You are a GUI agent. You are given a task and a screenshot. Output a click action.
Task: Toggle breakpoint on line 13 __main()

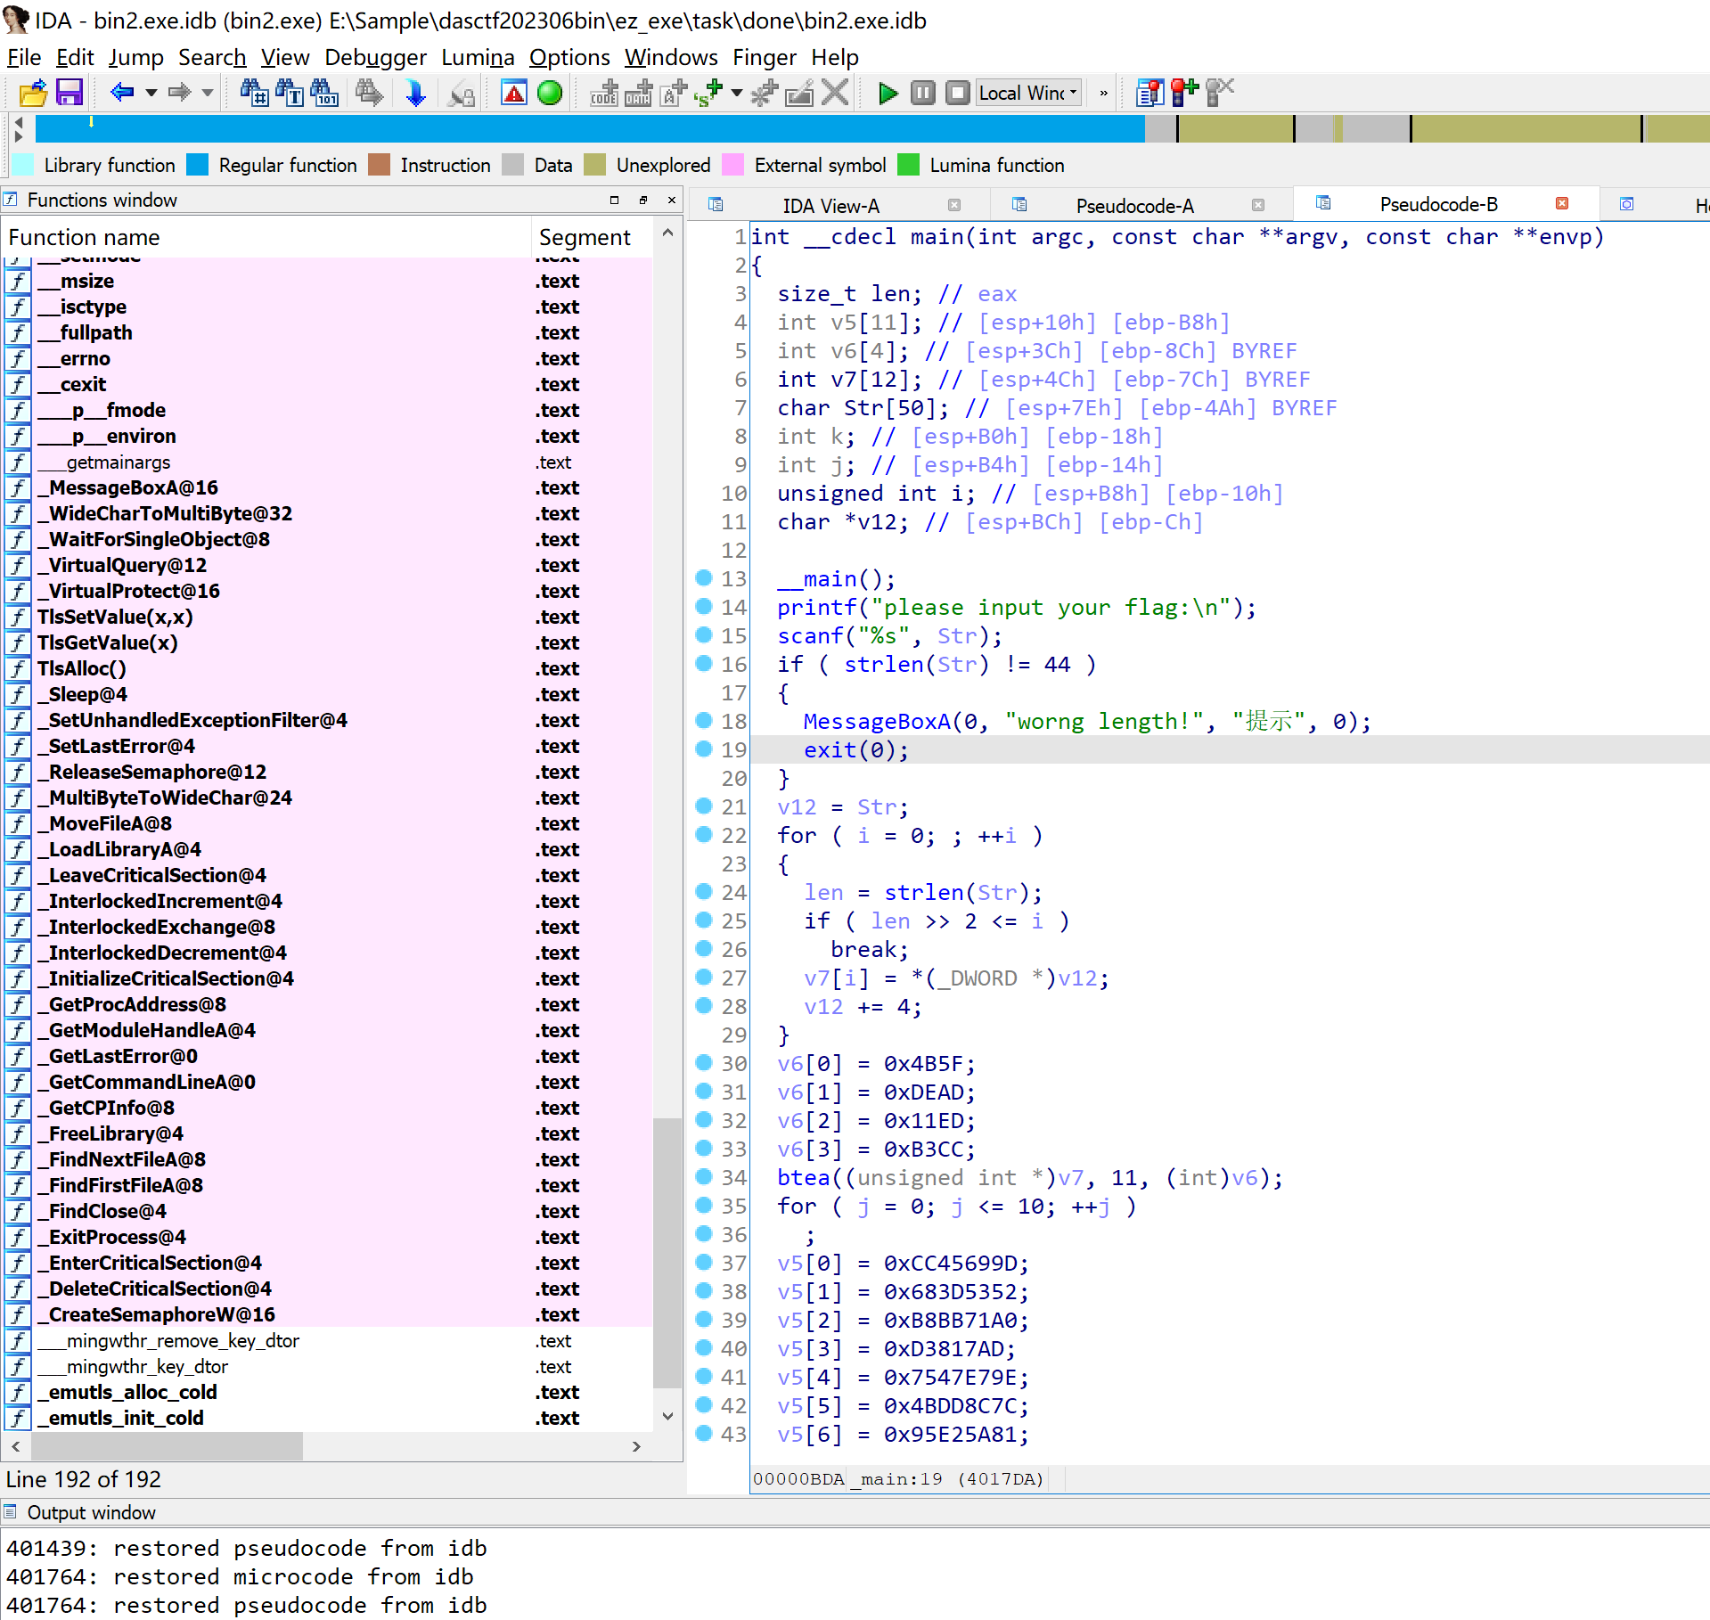[x=704, y=577]
